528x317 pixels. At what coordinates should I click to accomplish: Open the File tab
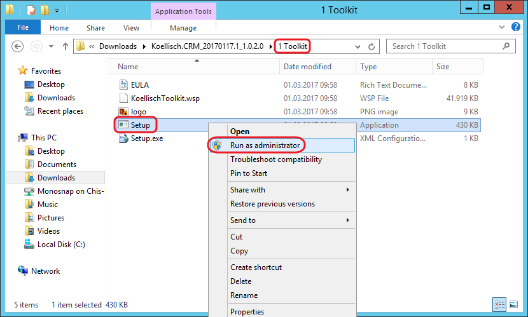coord(23,27)
